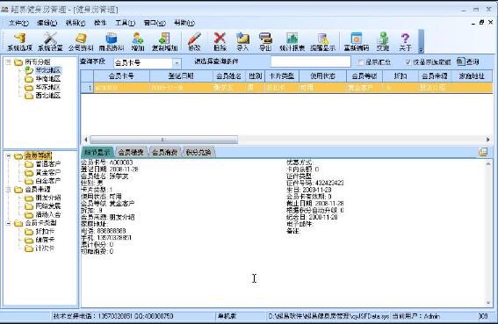
Task: Switch to the 细节显示 tab
Action: click(x=98, y=152)
